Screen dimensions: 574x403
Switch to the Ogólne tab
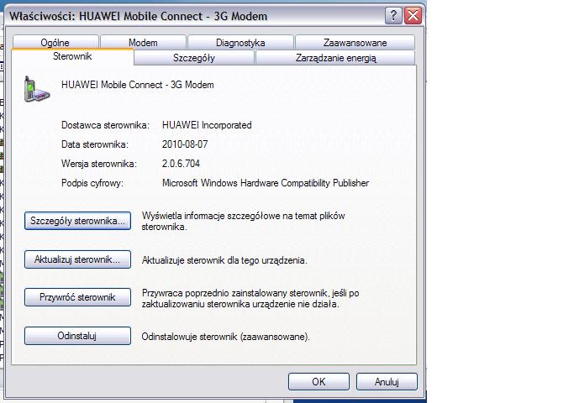tap(55, 43)
